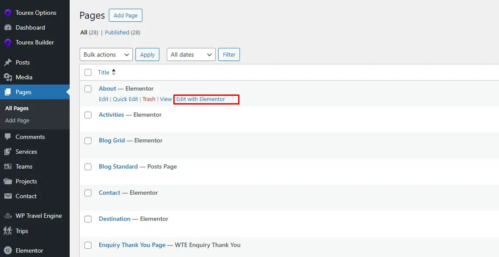Choose Add Page in the sidebar submenu
This screenshot has height=257, width=499.
click(17, 120)
